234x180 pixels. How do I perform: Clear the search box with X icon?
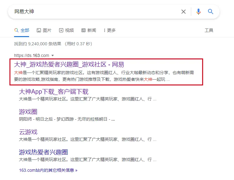pyautogui.click(x=184, y=12)
